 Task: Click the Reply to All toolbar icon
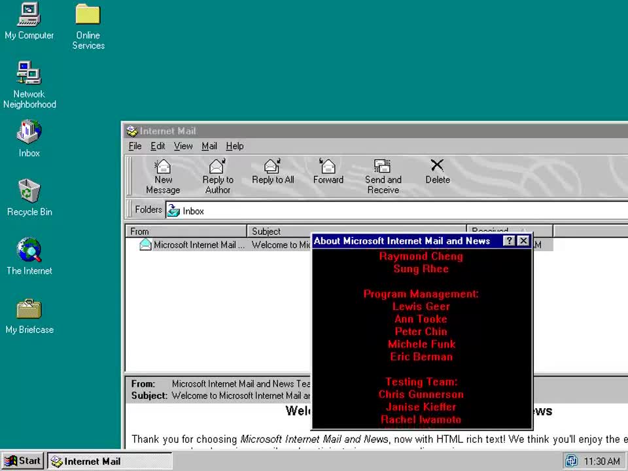click(272, 170)
